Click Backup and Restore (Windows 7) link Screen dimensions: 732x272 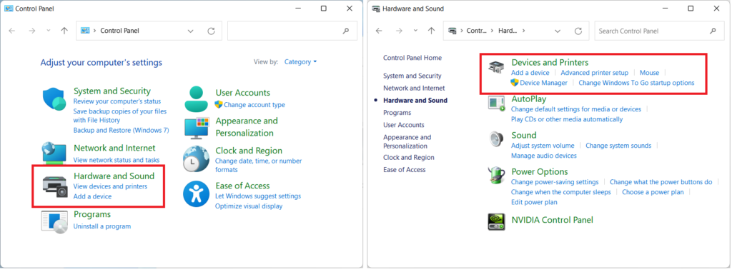pyautogui.click(x=121, y=130)
